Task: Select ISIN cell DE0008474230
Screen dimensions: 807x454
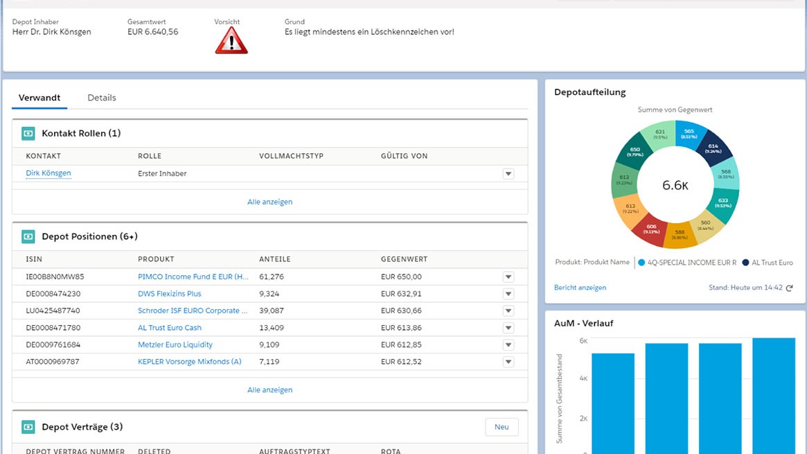Action: coord(53,293)
